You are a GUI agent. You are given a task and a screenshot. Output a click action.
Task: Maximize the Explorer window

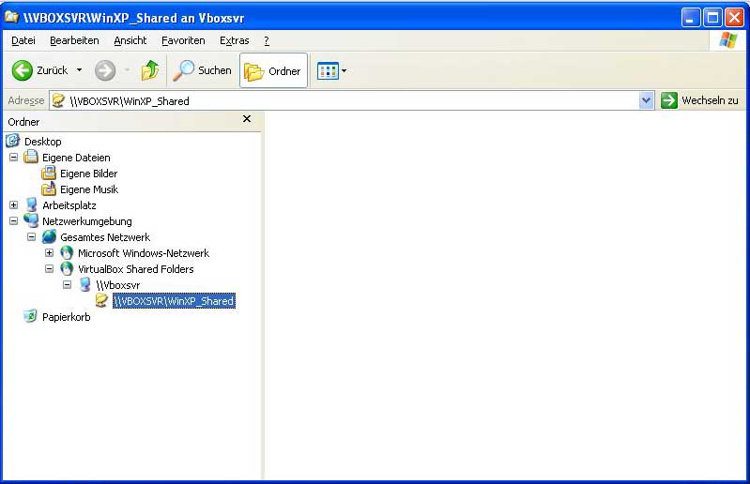coord(712,18)
